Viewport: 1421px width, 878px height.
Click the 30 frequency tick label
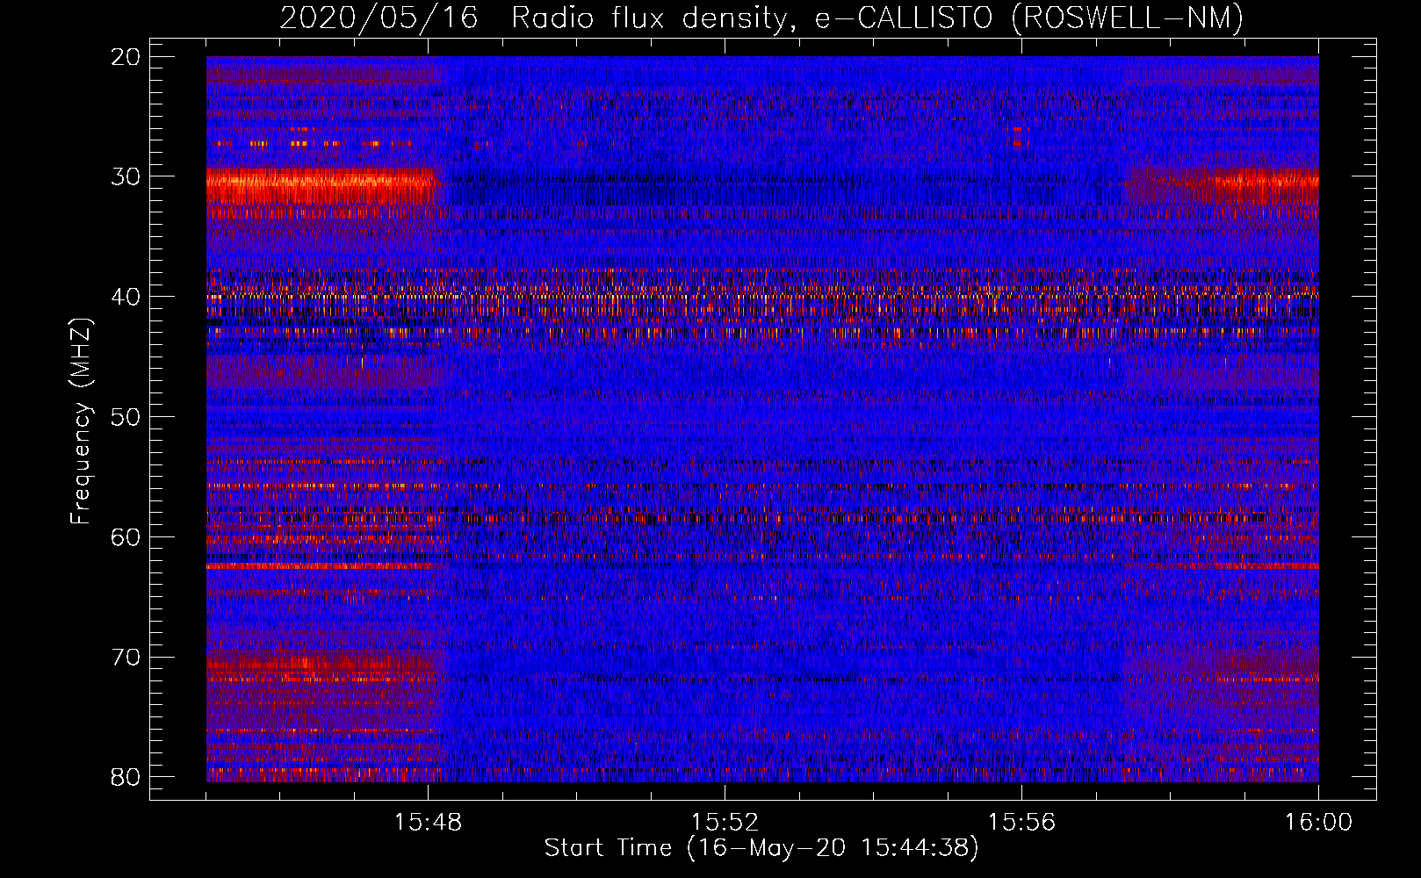click(x=126, y=176)
